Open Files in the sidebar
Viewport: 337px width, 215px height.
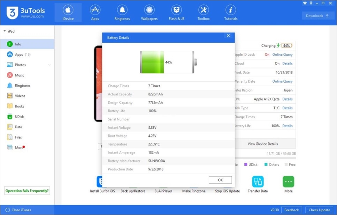pos(27,137)
